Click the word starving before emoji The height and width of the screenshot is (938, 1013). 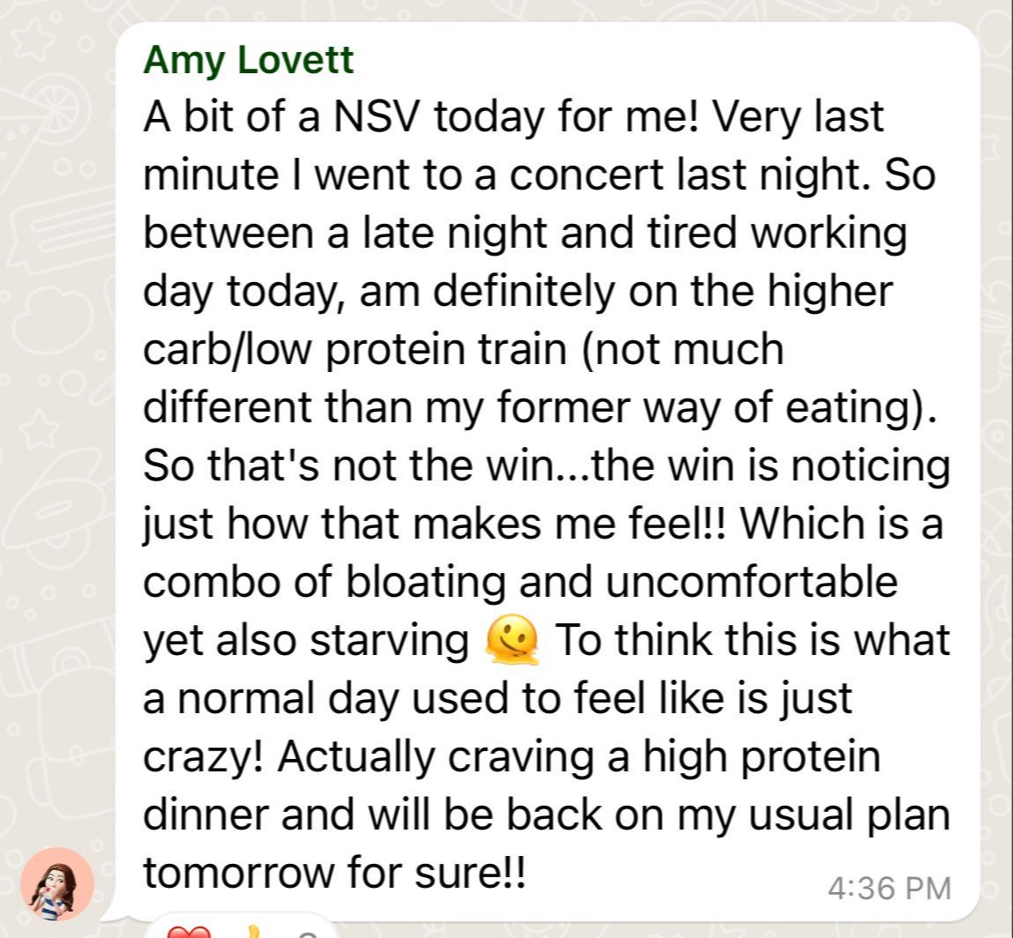pyautogui.click(x=390, y=640)
